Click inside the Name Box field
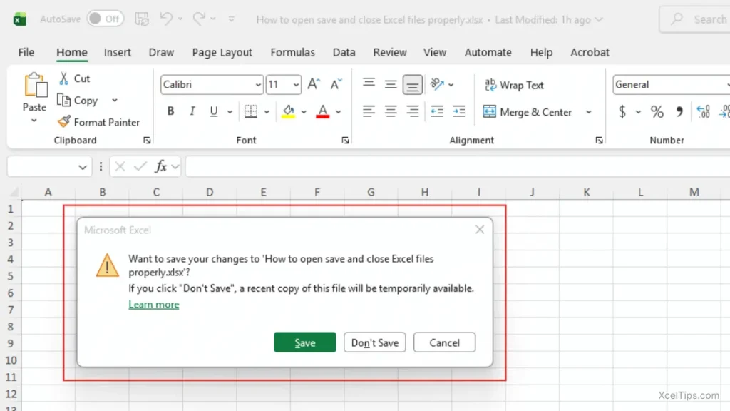Viewport: 730px width, 411px height. point(43,166)
